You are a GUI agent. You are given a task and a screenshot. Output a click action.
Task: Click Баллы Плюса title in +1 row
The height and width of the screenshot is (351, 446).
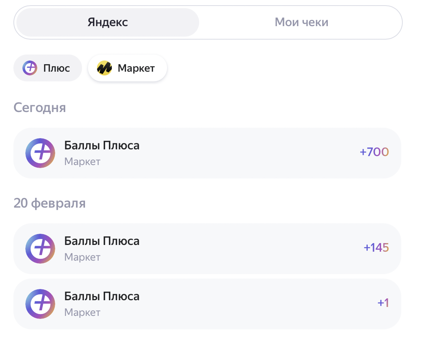point(102,296)
